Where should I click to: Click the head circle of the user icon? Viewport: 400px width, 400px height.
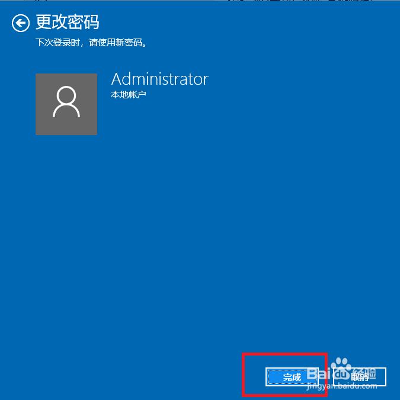66,95
